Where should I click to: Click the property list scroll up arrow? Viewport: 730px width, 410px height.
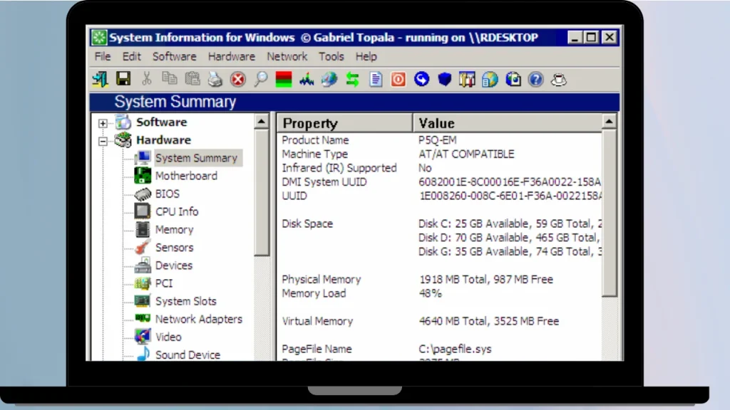[x=609, y=122]
